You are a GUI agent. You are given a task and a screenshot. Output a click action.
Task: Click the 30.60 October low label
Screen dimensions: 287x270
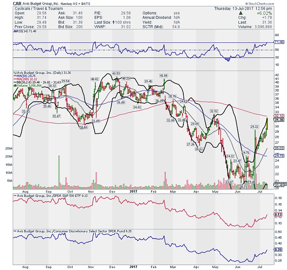click(x=84, y=127)
